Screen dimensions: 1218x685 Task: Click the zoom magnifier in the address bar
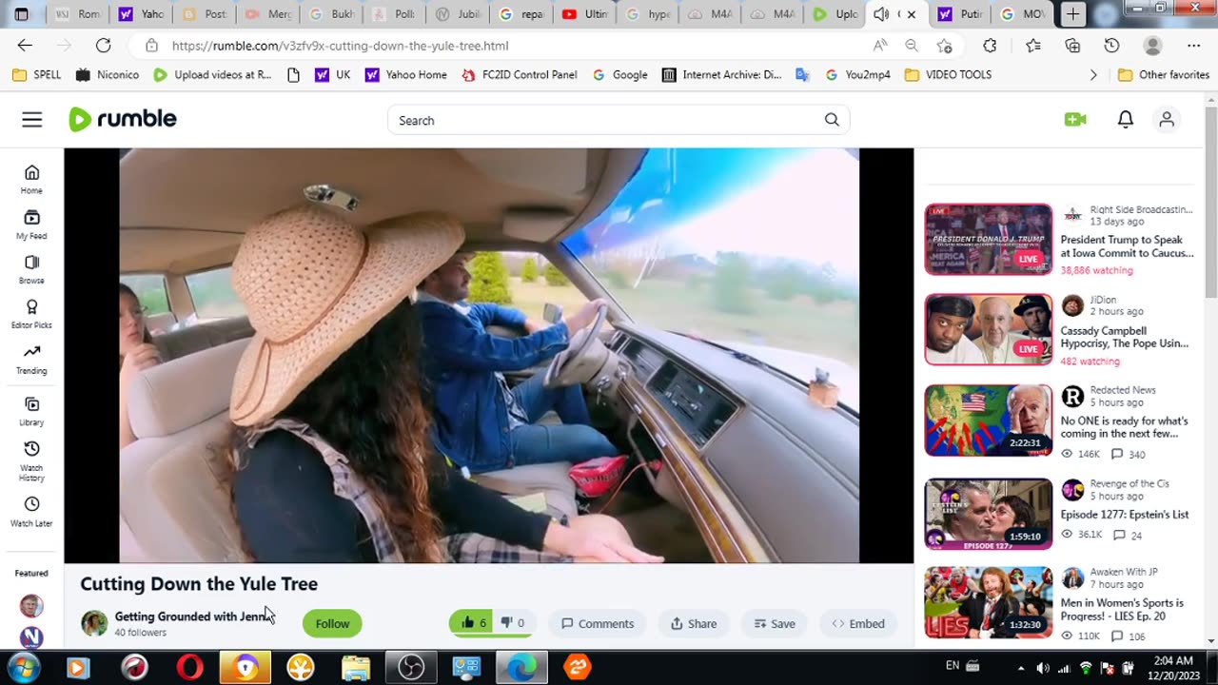click(912, 46)
